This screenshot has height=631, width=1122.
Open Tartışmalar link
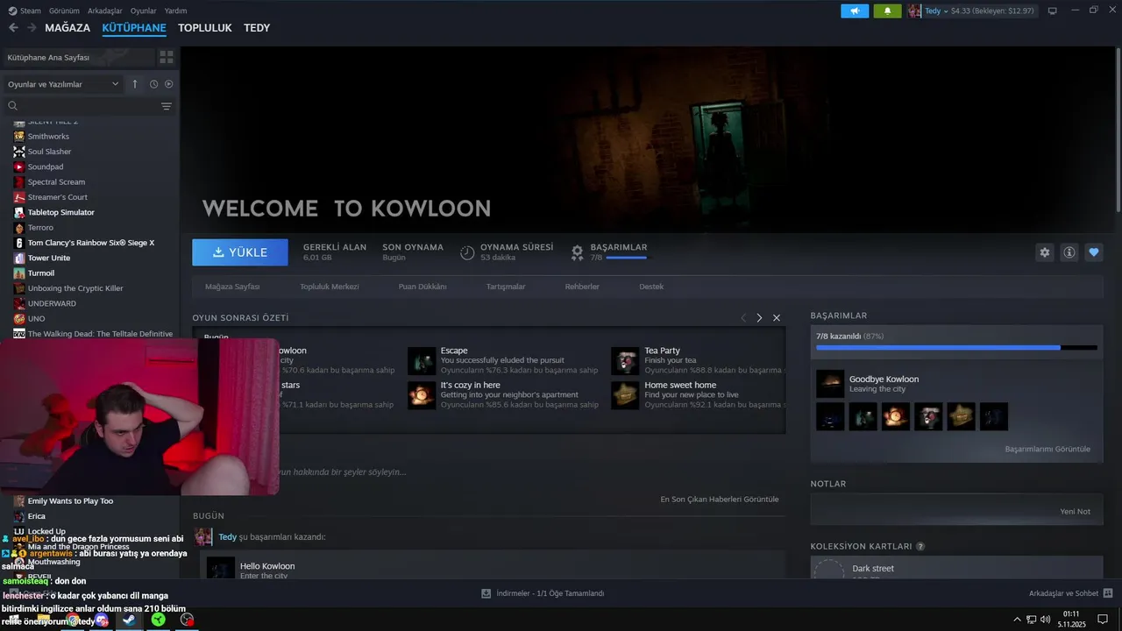506,287
